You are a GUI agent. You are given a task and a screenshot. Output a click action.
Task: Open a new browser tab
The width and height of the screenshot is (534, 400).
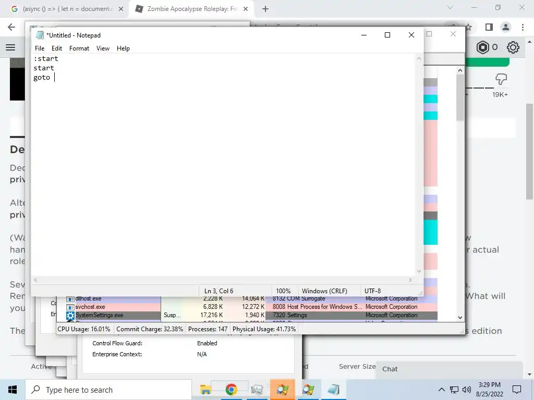pyautogui.click(x=265, y=9)
